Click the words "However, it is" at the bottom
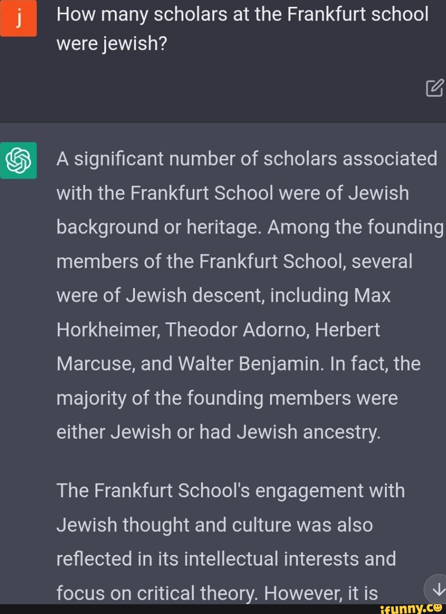The image size is (446, 614). (x=321, y=593)
